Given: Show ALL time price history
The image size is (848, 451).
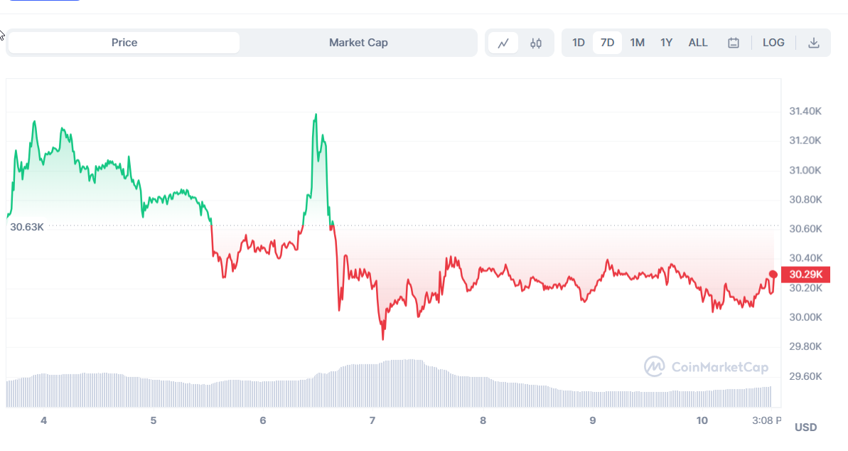Looking at the screenshot, I should (698, 43).
